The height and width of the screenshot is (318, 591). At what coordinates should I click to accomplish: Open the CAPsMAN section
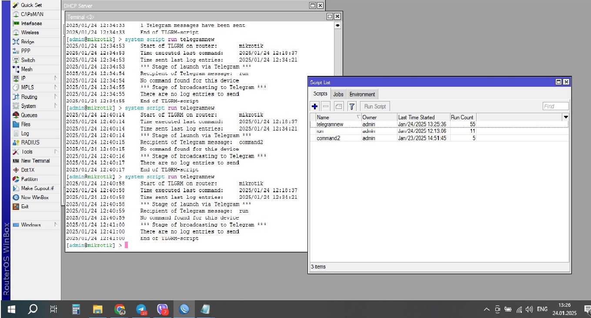(x=32, y=14)
